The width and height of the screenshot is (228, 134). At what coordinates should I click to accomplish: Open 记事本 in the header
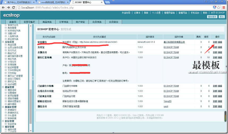point(137,13)
